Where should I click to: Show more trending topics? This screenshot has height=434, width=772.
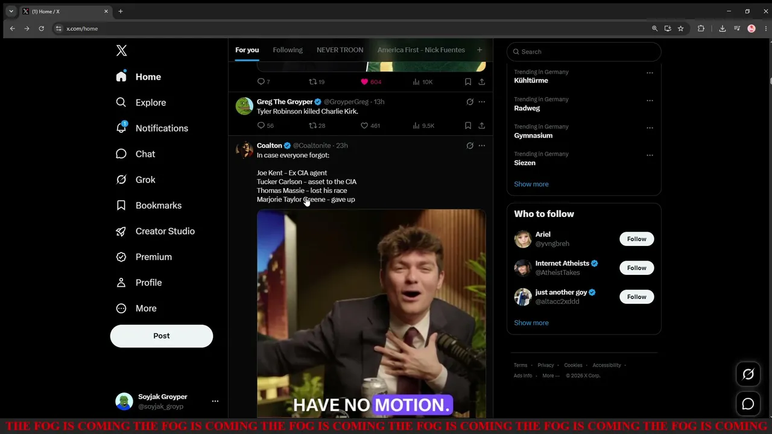click(531, 184)
